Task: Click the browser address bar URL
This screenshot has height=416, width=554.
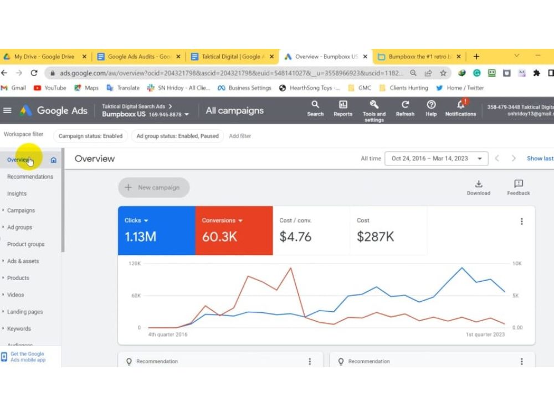Action: [231, 73]
